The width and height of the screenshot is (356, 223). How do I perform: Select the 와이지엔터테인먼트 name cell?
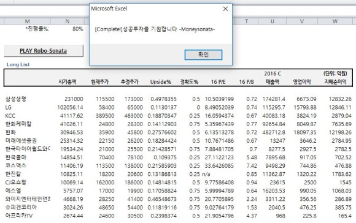click(28, 199)
